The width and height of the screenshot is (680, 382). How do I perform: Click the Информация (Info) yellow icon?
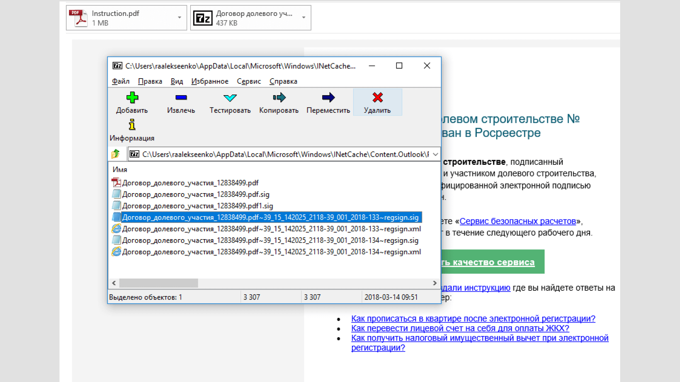132,125
